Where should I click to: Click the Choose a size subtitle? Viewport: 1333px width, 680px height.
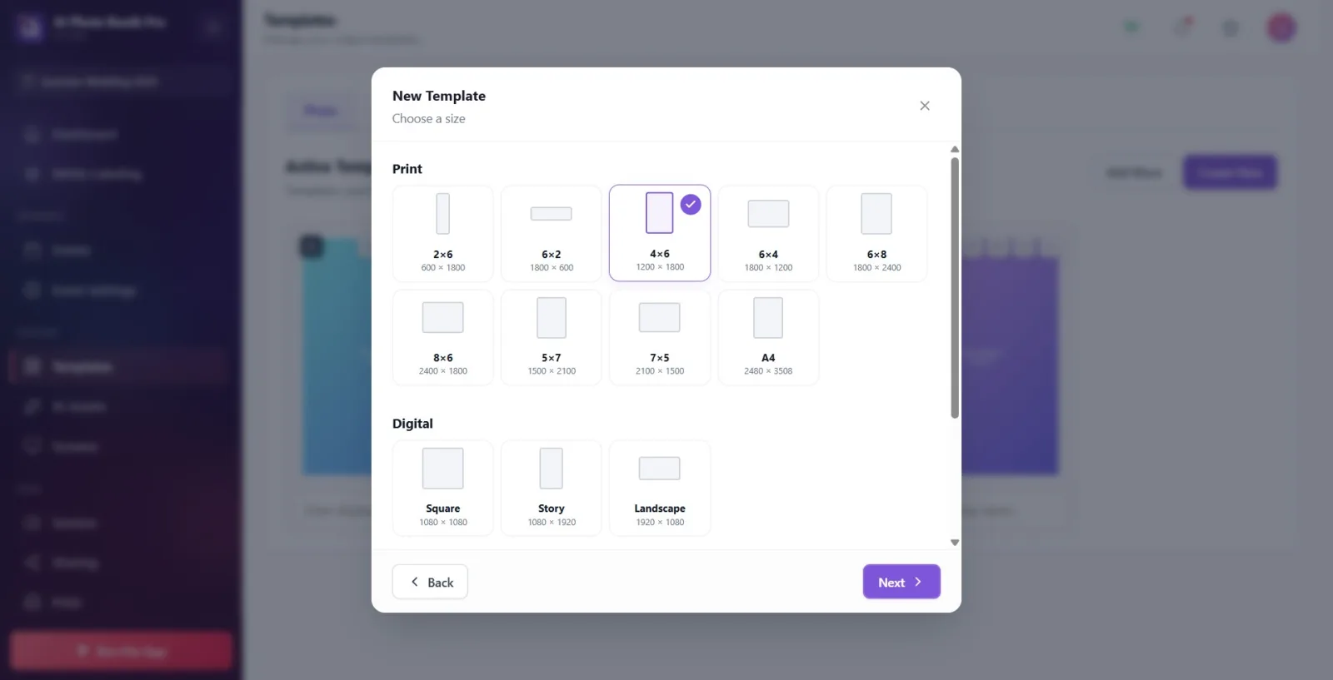point(429,119)
